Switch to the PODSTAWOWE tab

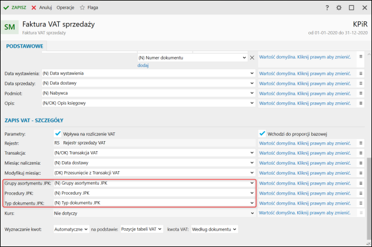pos(24,46)
